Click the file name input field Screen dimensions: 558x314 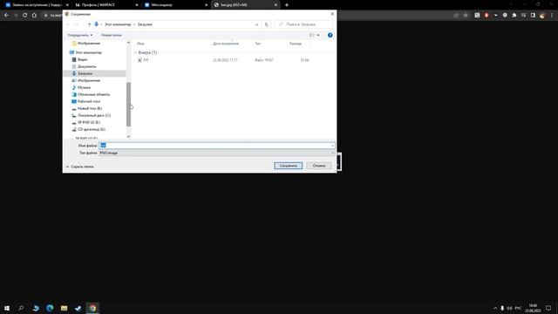click(x=214, y=146)
